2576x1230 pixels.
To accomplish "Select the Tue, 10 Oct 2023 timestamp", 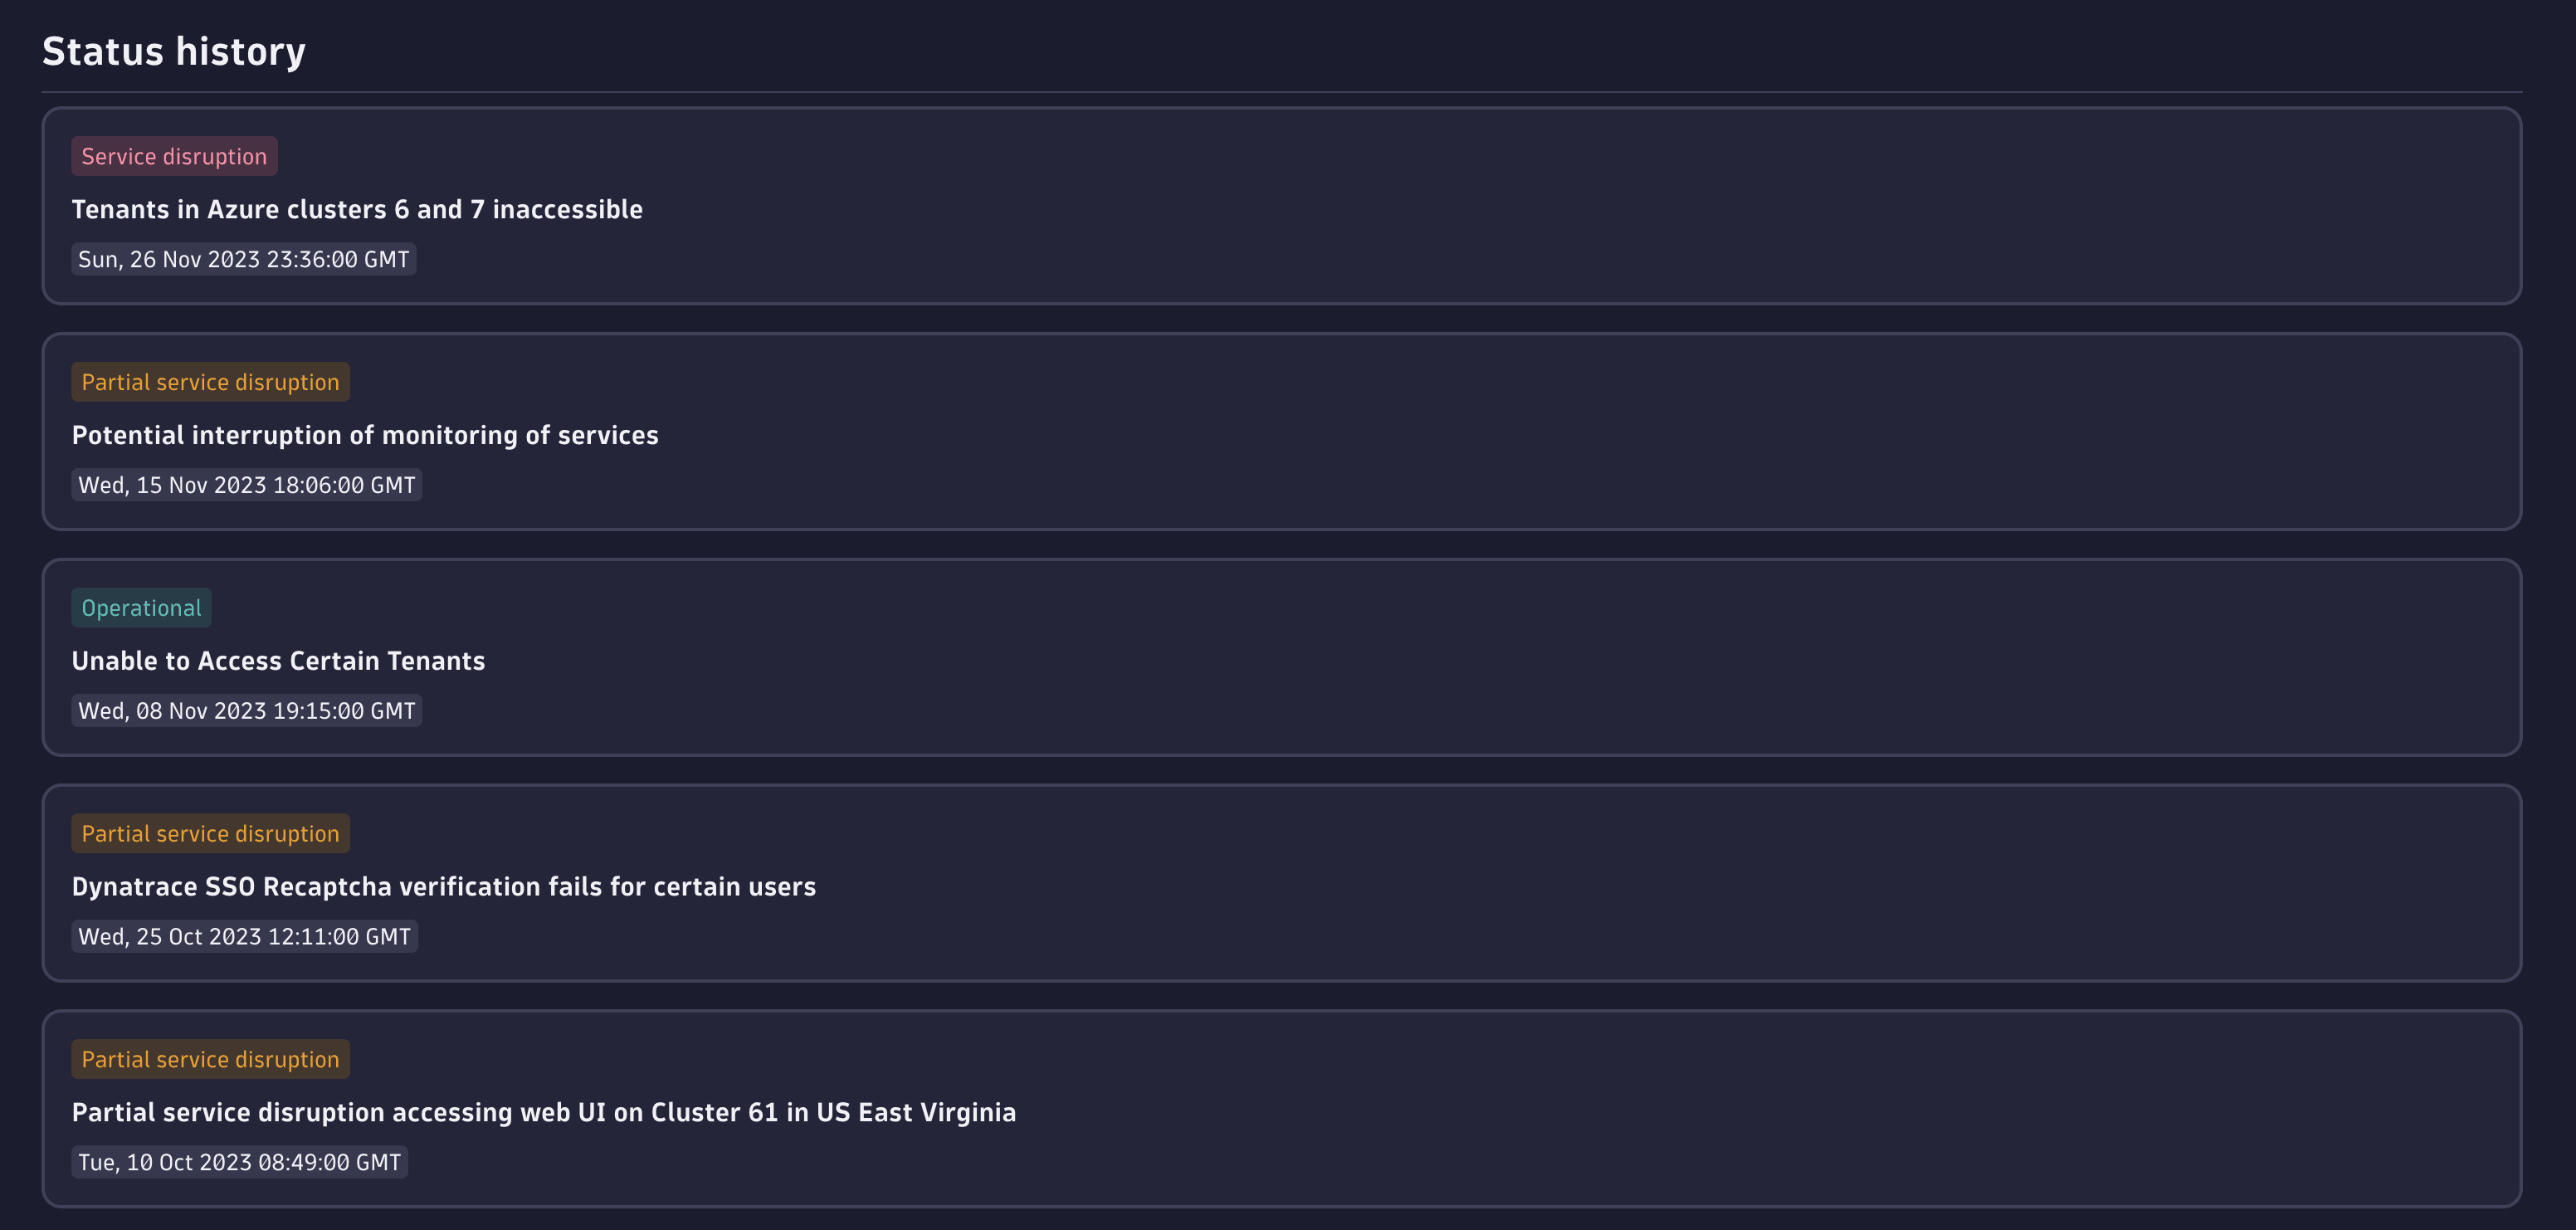I will click(x=239, y=1163).
